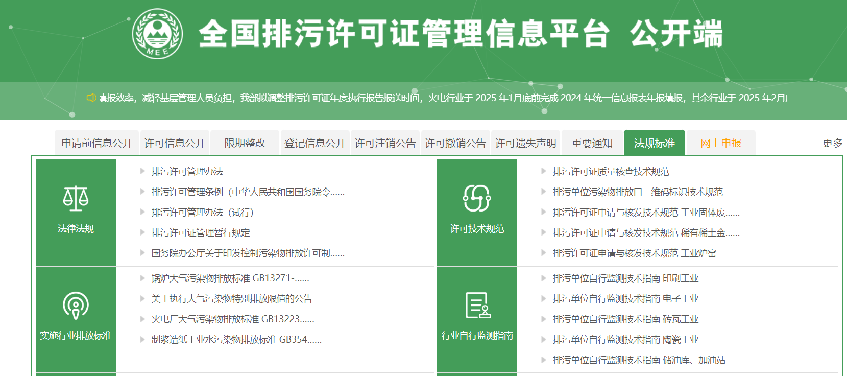Click arrow bullet beside 排污许可管理办法
Viewport: 847px width, 376px height.
(x=142, y=171)
